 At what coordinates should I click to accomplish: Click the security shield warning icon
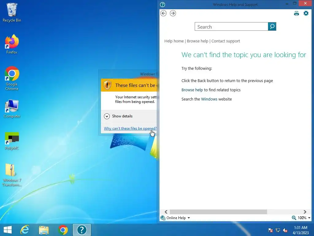click(x=107, y=85)
